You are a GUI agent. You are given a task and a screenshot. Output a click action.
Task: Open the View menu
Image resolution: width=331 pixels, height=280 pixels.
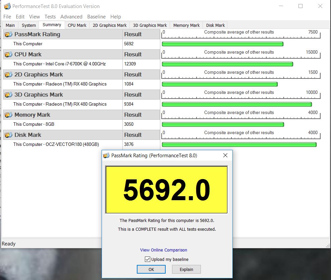(35, 17)
